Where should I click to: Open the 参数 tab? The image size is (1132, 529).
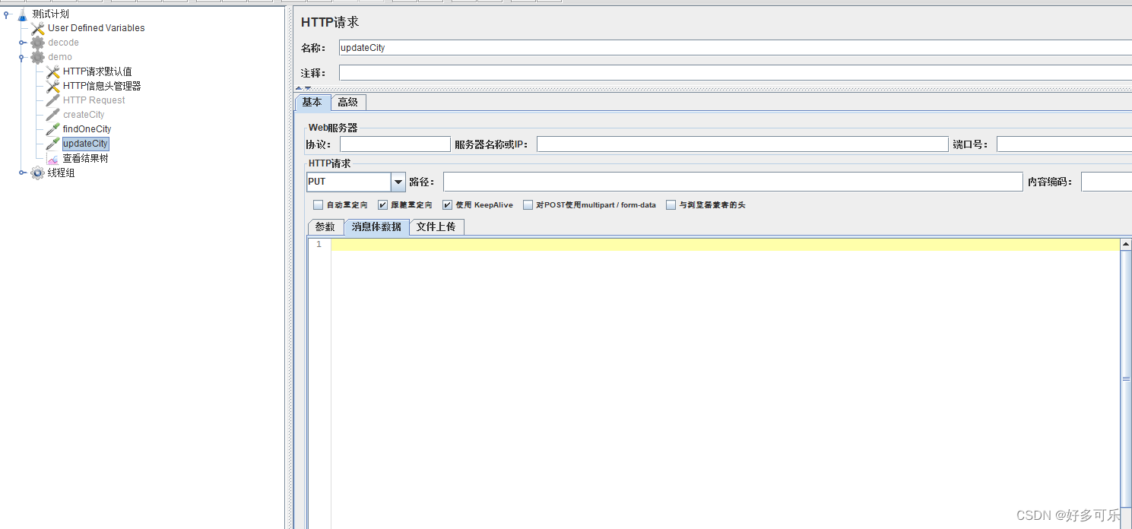coord(325,227)
